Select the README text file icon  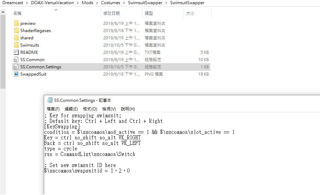[x=16, y=52]
